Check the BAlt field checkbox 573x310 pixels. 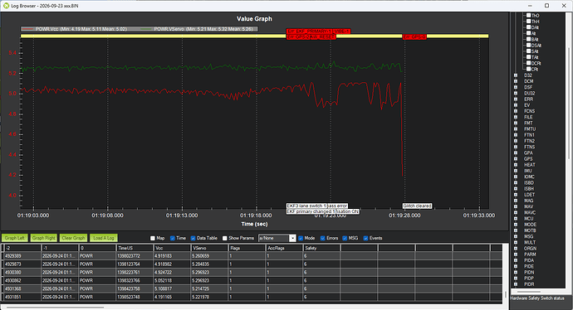coord(528,39)
